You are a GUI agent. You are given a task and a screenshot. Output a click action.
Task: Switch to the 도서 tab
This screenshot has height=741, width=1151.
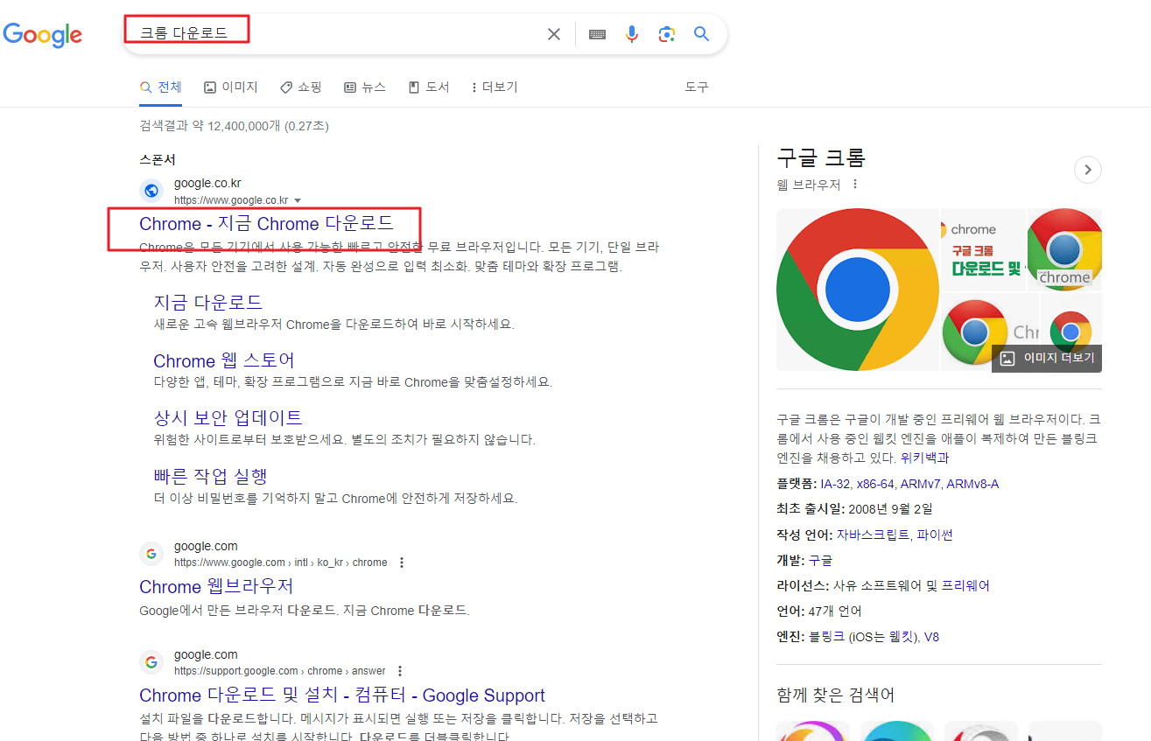(x=429, y=87)
